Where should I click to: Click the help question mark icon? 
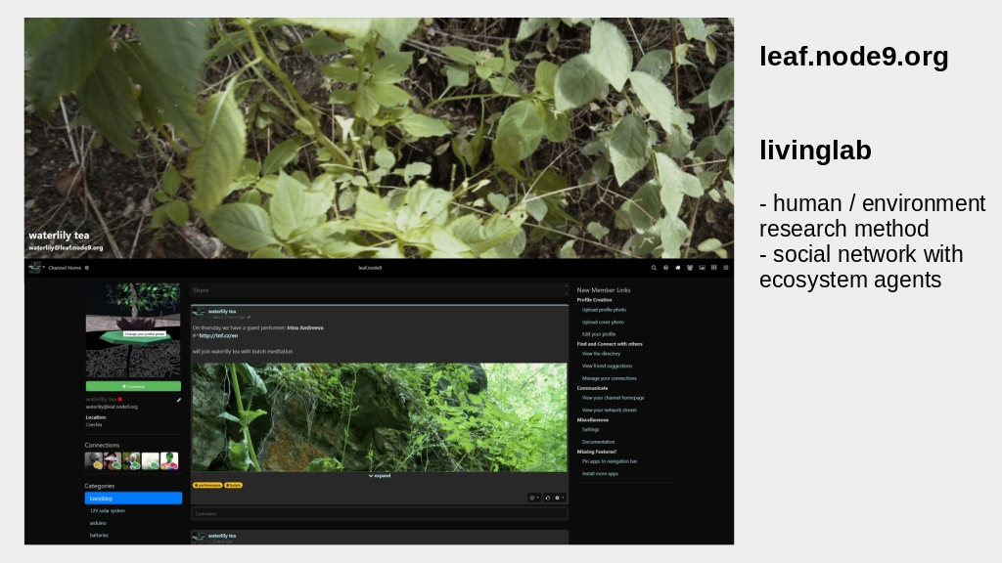tap(665, 268)
